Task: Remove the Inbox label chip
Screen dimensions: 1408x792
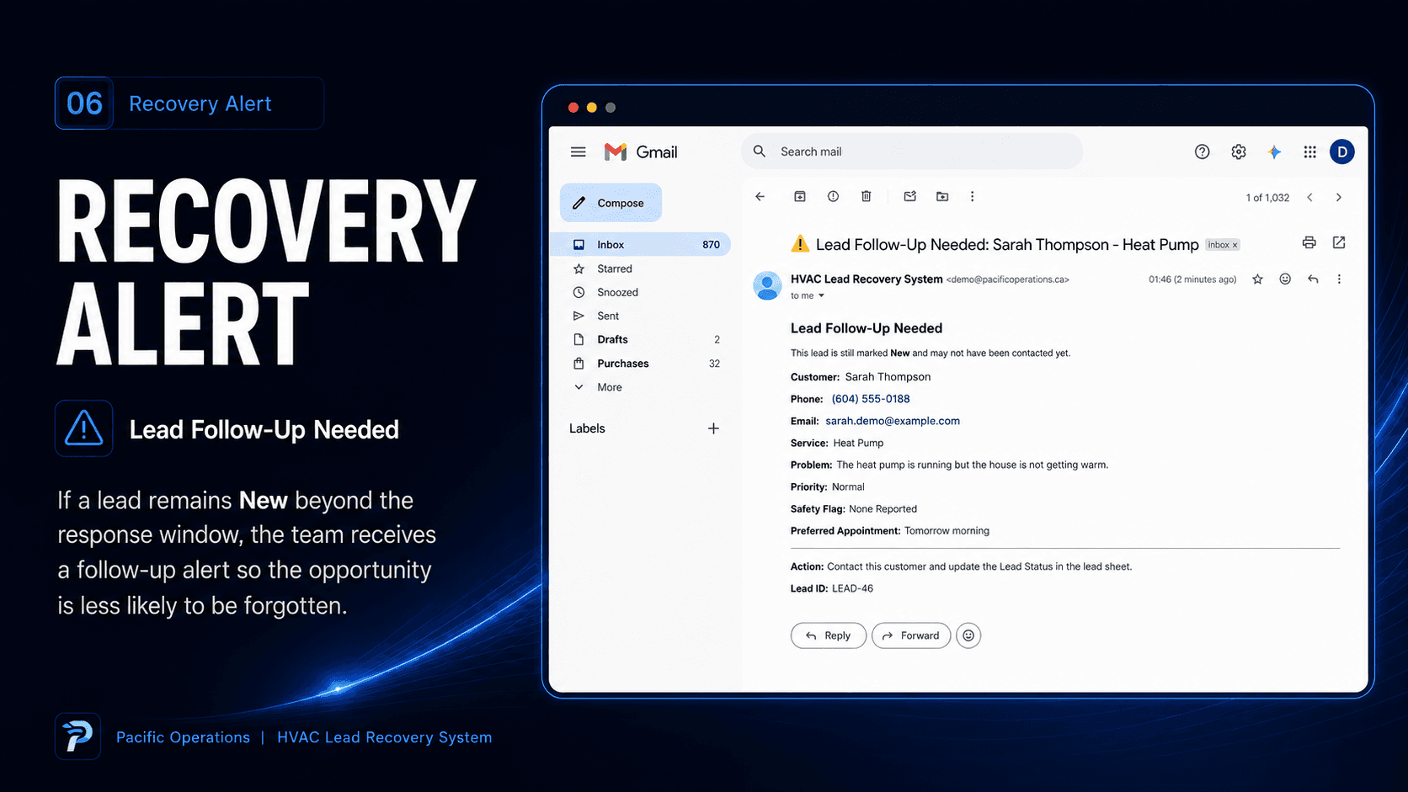Action: tap(1235, 245)
